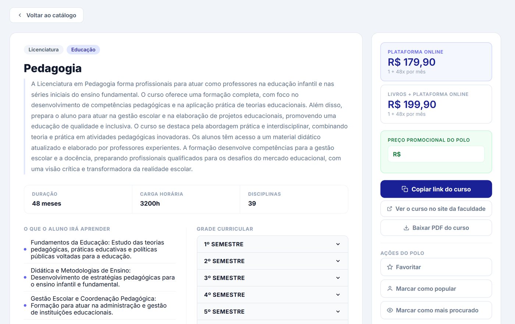Click the Gestão Escolar e Coordenação Pedagógica item
Image resolution: width=515 pixels, height=324 pixels.
100,306
